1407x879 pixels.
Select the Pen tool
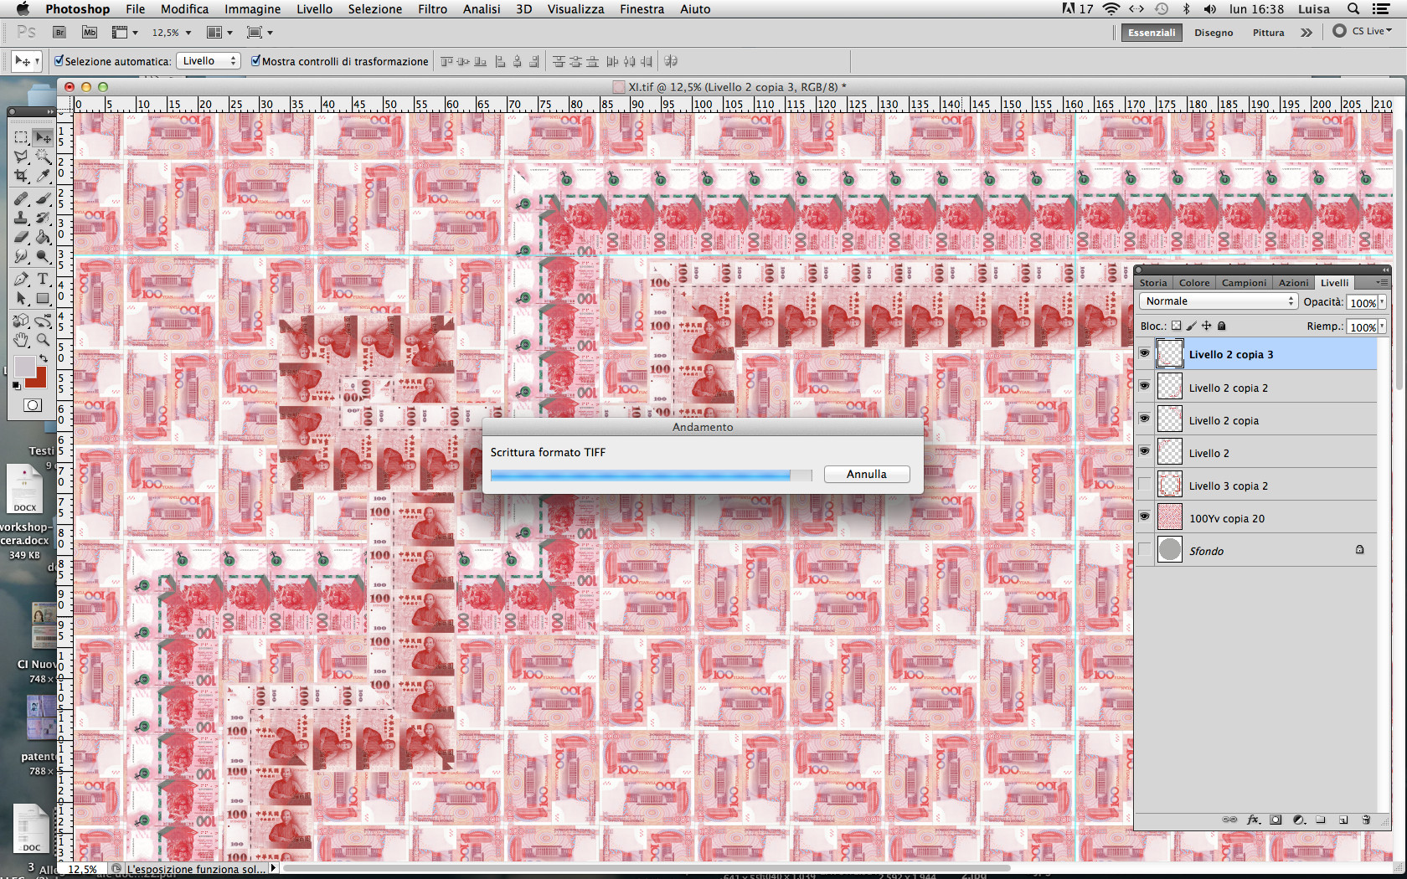[21, 280]
